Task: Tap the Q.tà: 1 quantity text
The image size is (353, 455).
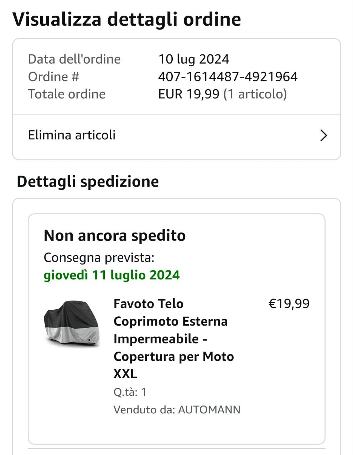Action: (130, 392)
